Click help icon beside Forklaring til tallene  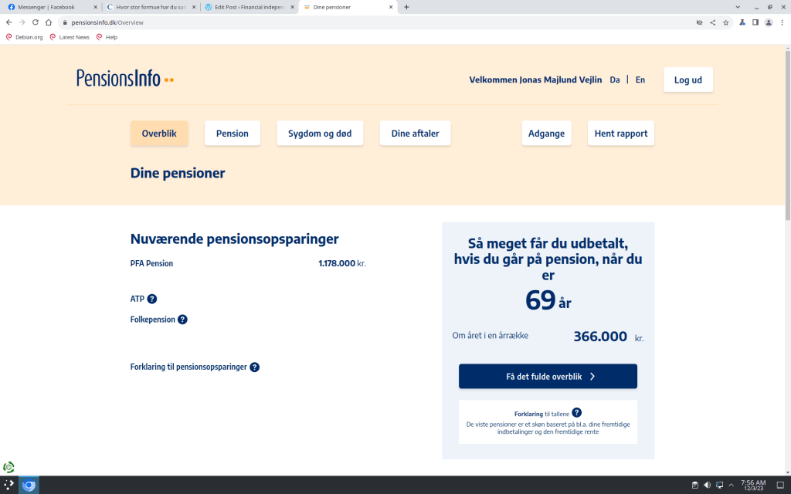click(x=576, y=413)
